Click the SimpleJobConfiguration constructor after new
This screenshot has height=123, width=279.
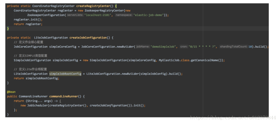click(x=108, y=60)
